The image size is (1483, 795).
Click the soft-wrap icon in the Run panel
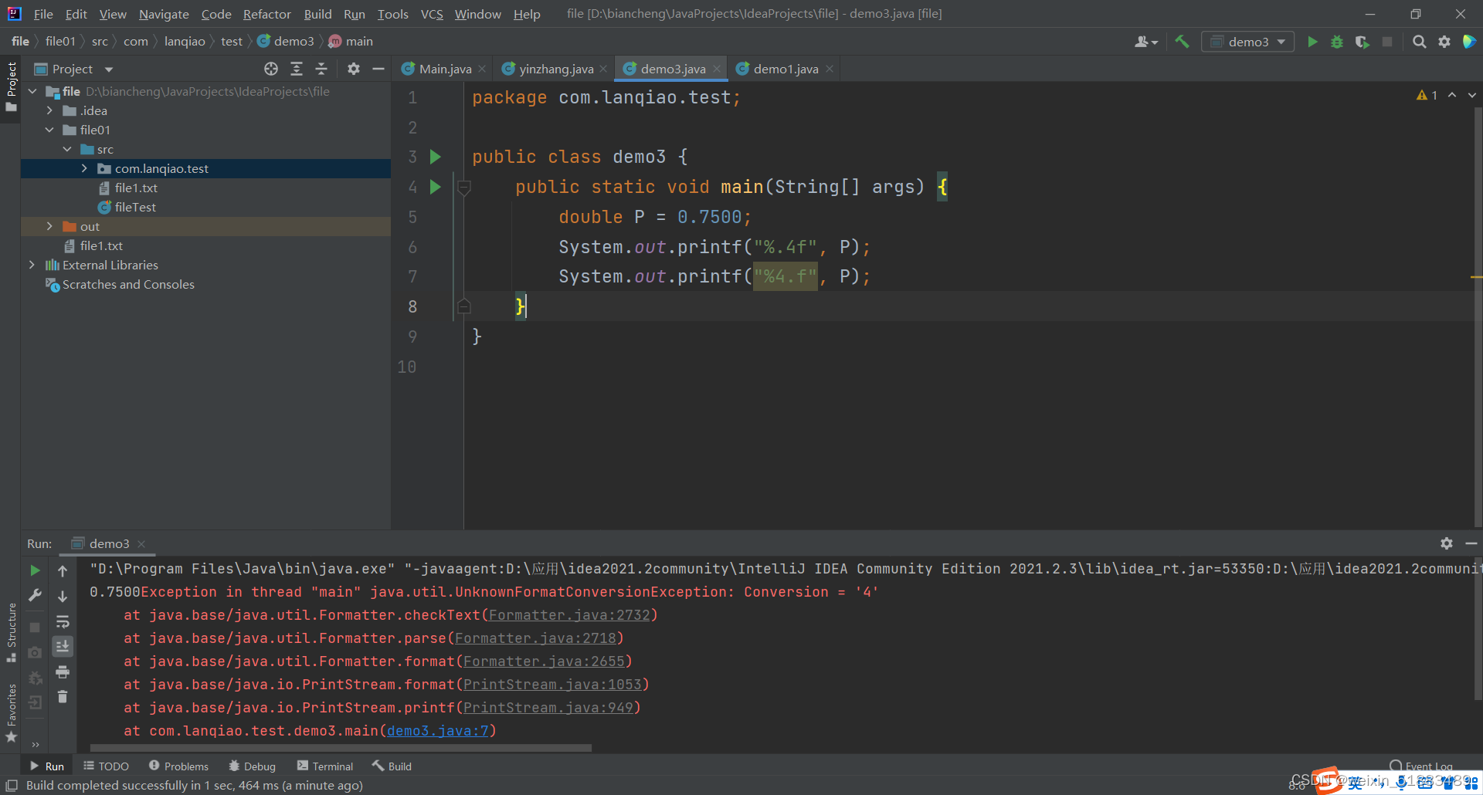click(63, 622)
